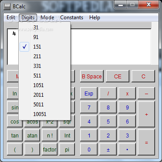The image size is (162, 162).
Task: Pick 5011 digits precision
Action: click(44, 105)
